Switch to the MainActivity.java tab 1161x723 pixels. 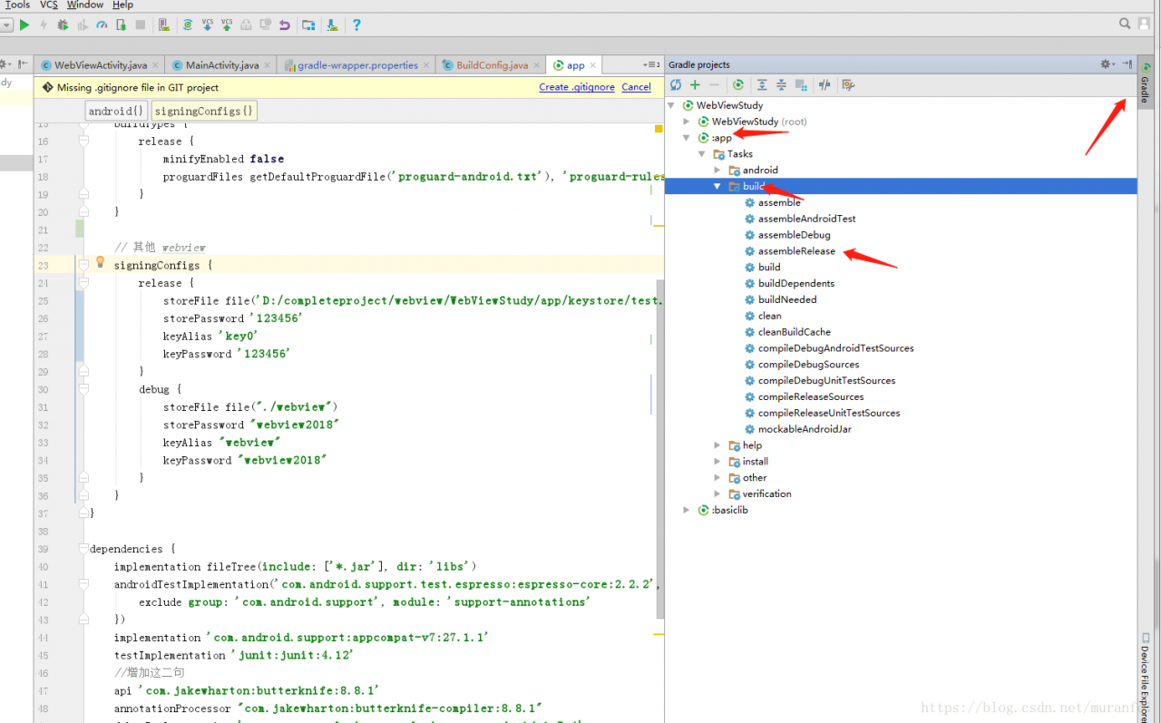[x=221, y=65]
